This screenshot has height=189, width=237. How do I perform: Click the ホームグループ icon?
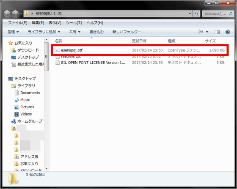coord(14,121)
